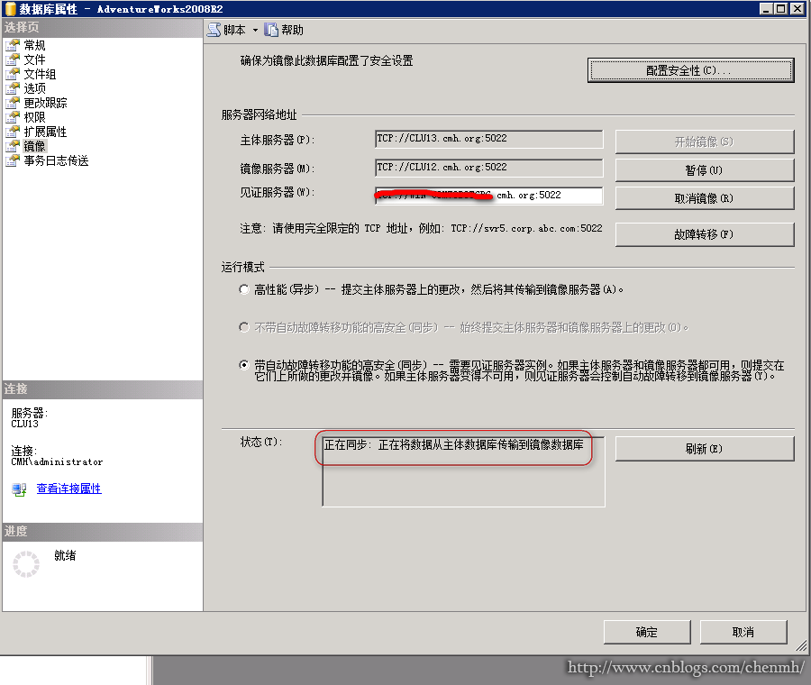Click the 见证服务器 address input field
Image resolution: width=811 pixels, height=685 pixels.
coord(488,196)
